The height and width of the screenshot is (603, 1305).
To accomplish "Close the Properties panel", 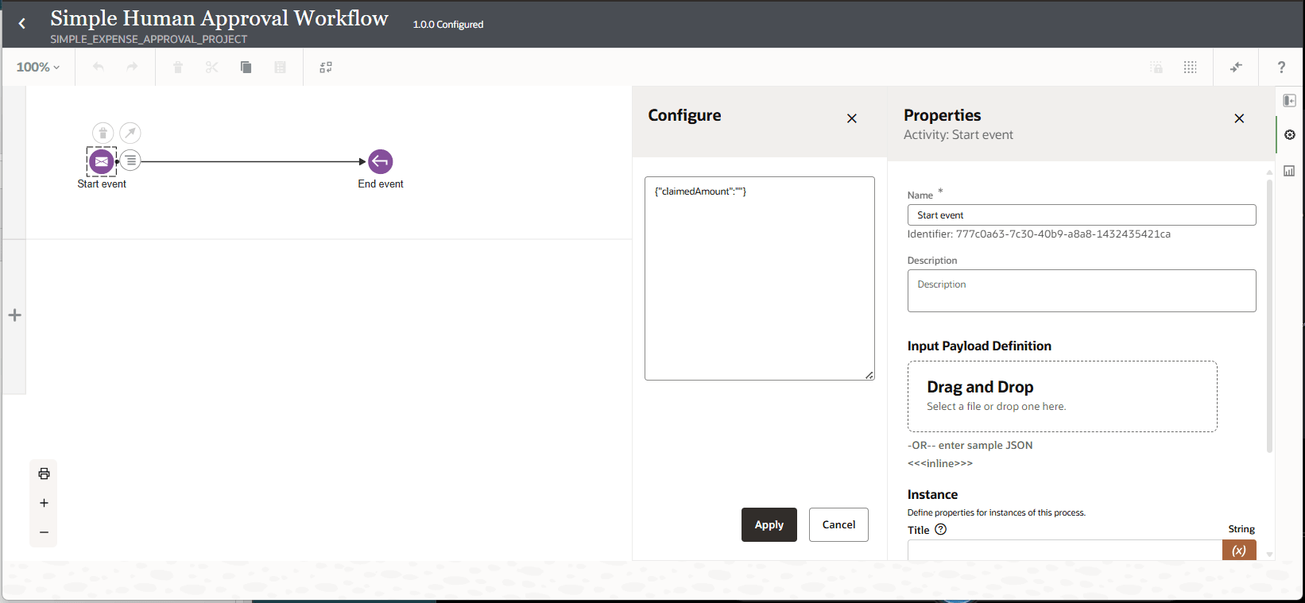I will coord(1239,118).
